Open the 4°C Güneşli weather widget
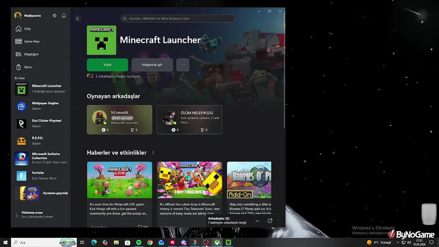 click(x=379, y=243)
